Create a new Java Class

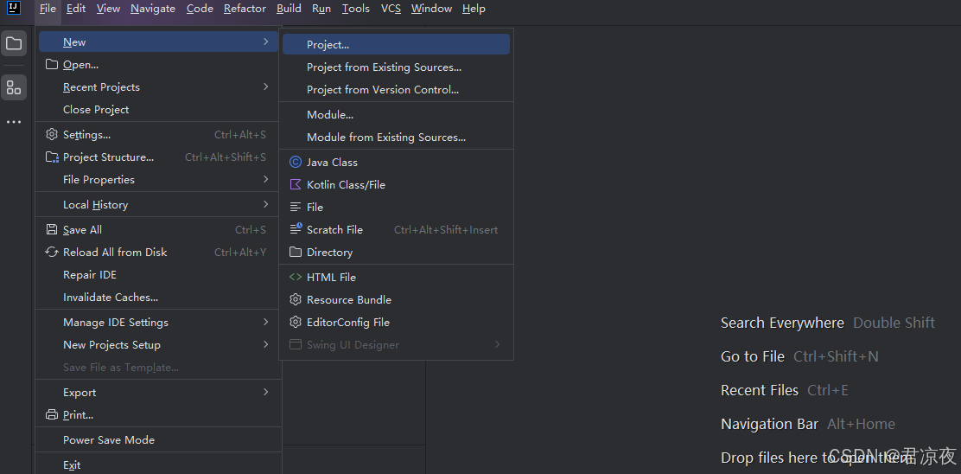tap(332, 163)
